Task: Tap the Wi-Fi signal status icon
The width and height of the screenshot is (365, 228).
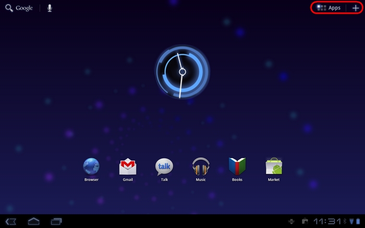Action: click(x=351, y=221)
